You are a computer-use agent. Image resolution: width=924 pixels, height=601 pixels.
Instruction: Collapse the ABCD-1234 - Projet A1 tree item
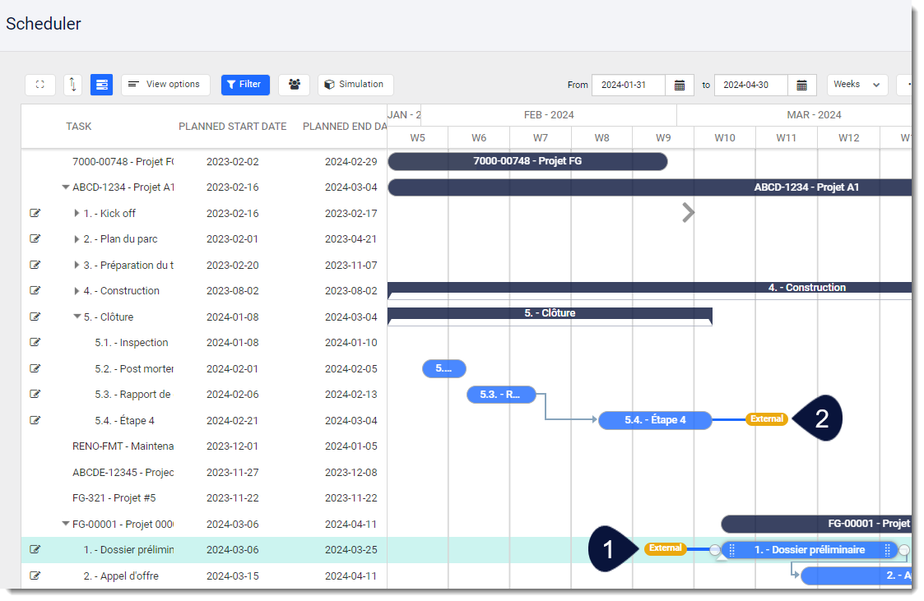pos(66,187)
